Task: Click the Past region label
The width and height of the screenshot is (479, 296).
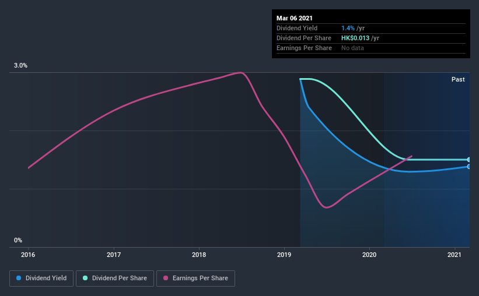Action: click(x=458, y=79)
